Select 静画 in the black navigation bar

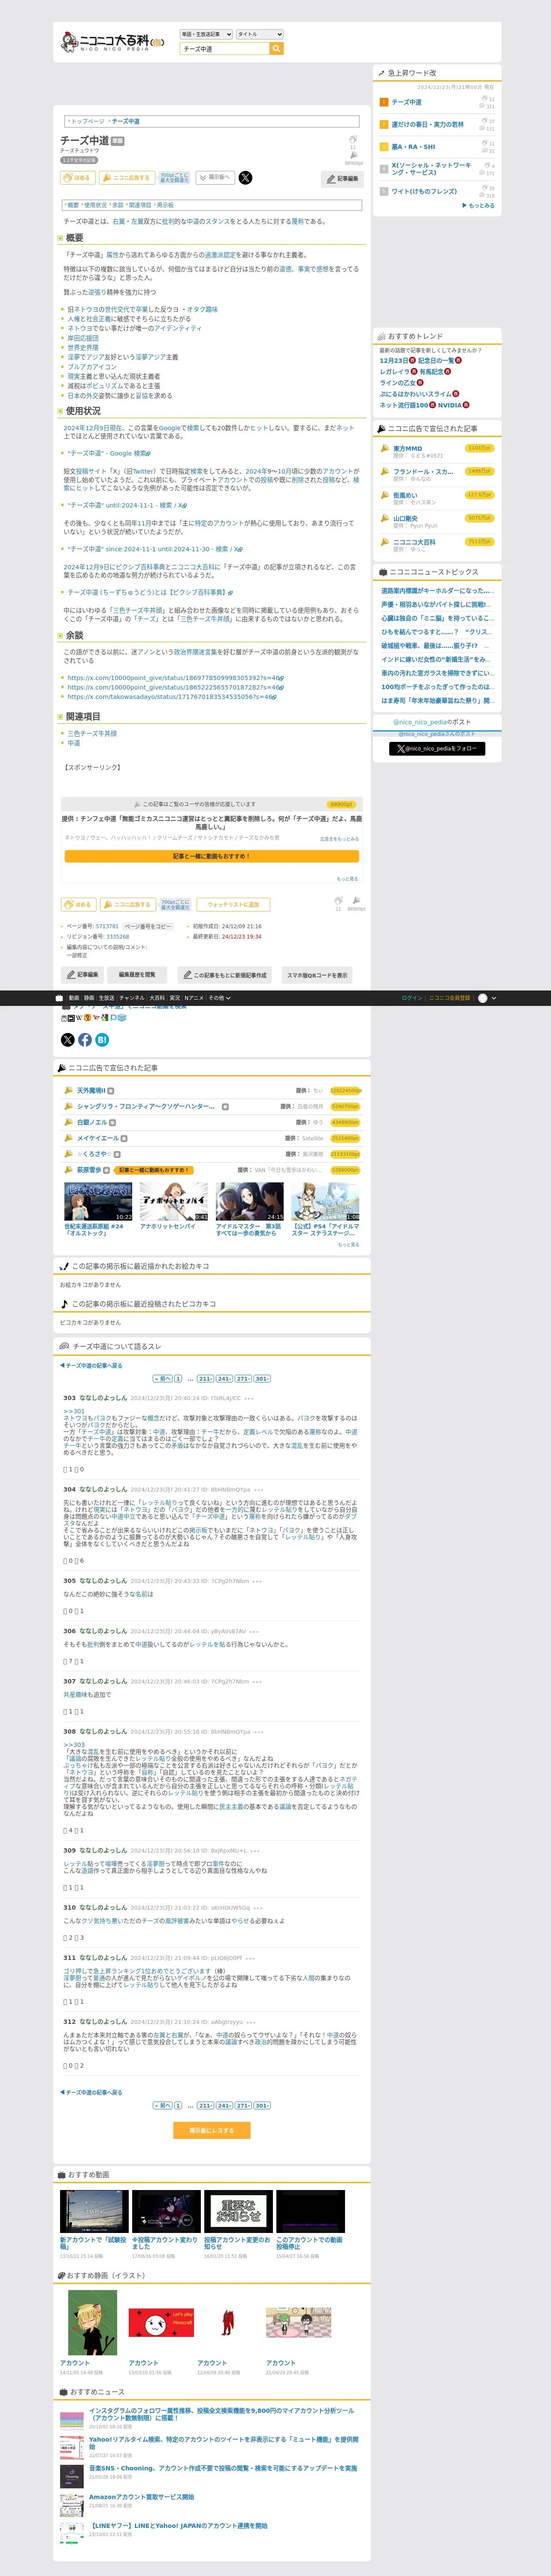pos(89,998)
